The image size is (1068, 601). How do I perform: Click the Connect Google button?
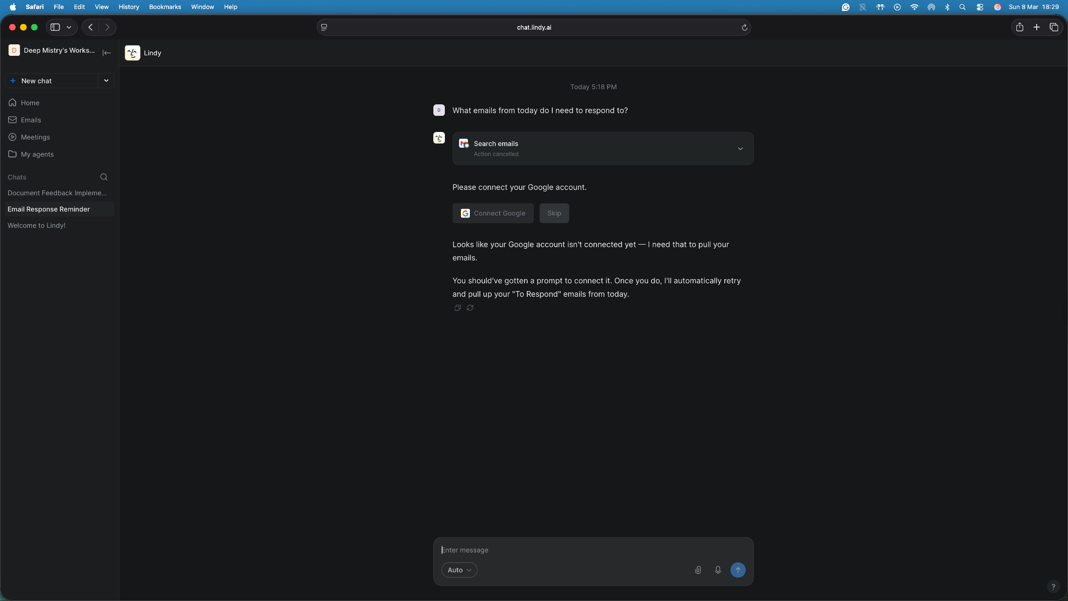pos(493,213)
